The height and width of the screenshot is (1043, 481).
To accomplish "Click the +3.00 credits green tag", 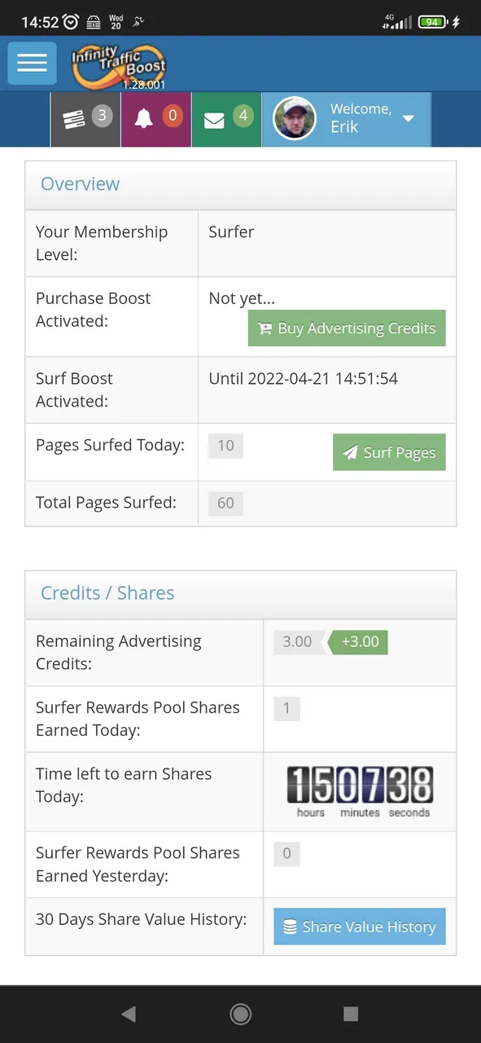I will [x=357, y=642].
